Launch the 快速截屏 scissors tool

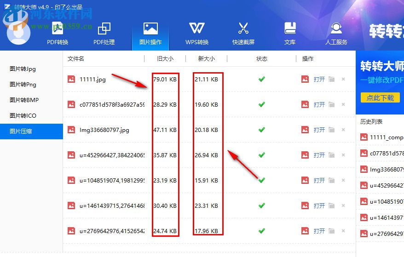243,34
